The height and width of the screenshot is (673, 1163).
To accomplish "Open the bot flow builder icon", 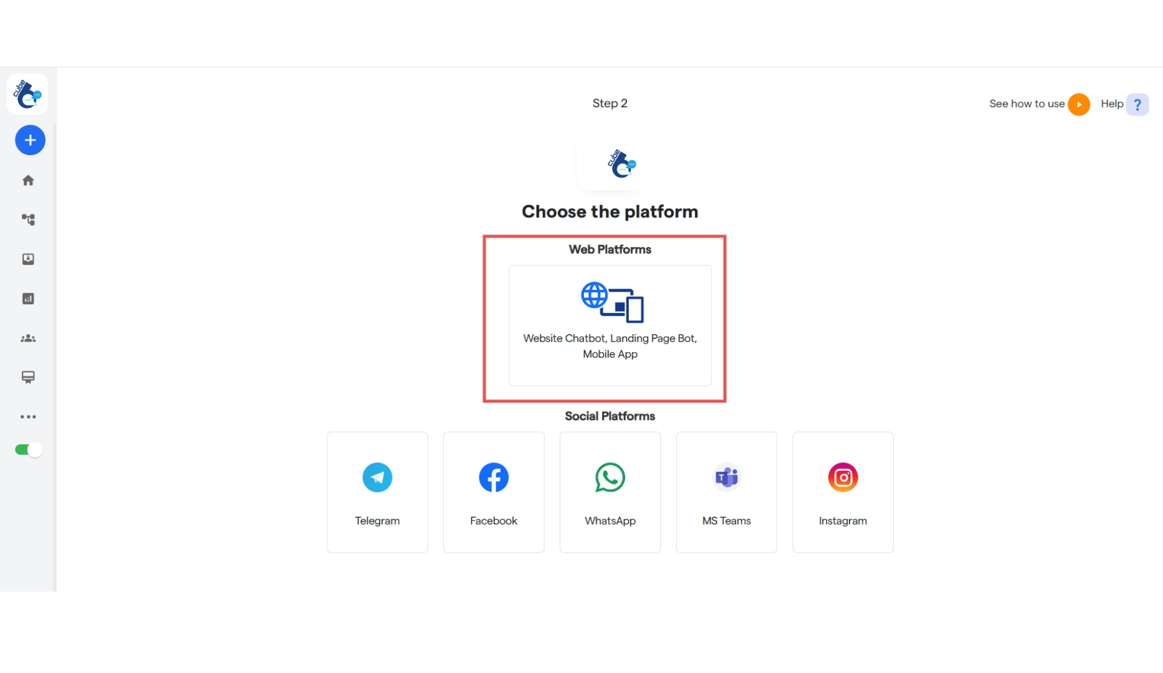I will pos(27,219).
